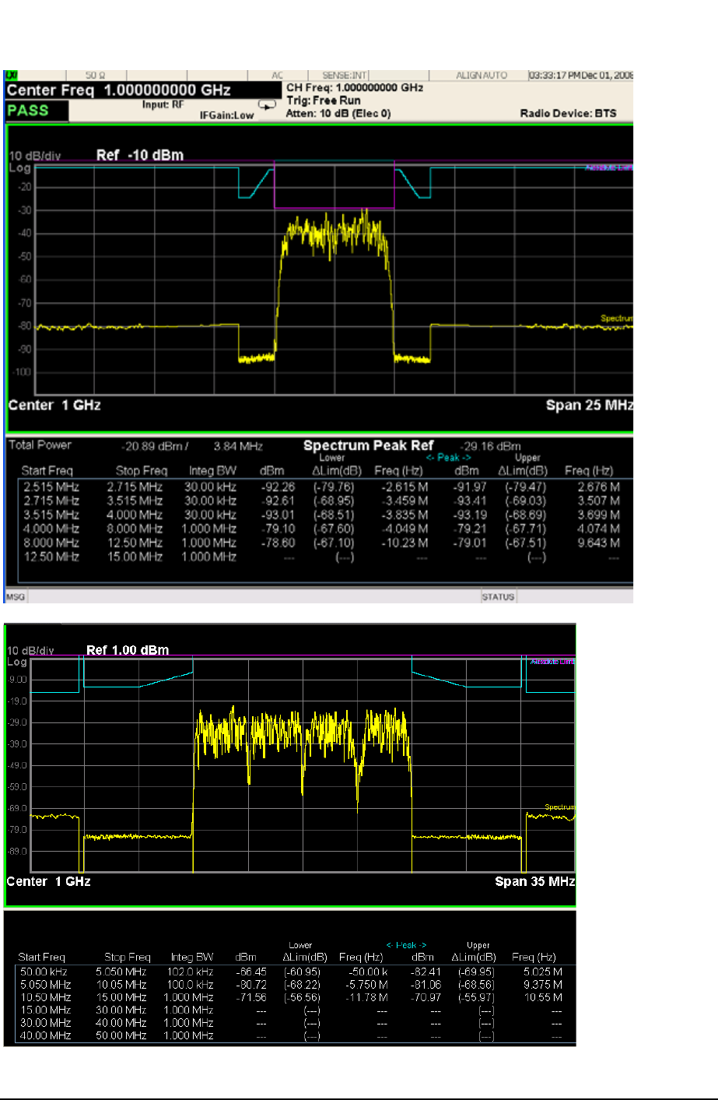
Task: Click the STATUS label in bottom bar
Action: 498,597
